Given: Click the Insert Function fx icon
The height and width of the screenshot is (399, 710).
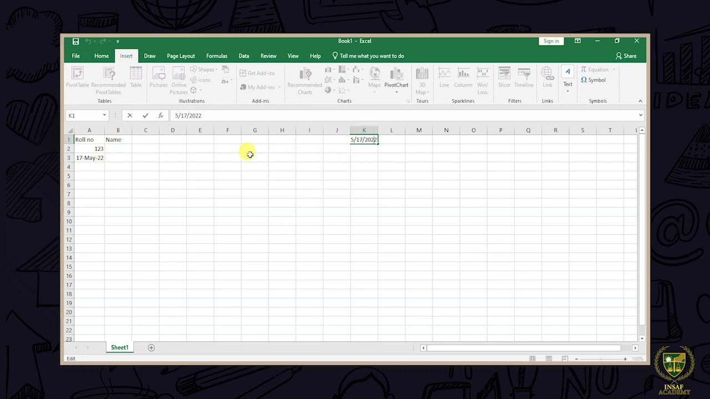Looking at the screenshot, I should point(160,115).
